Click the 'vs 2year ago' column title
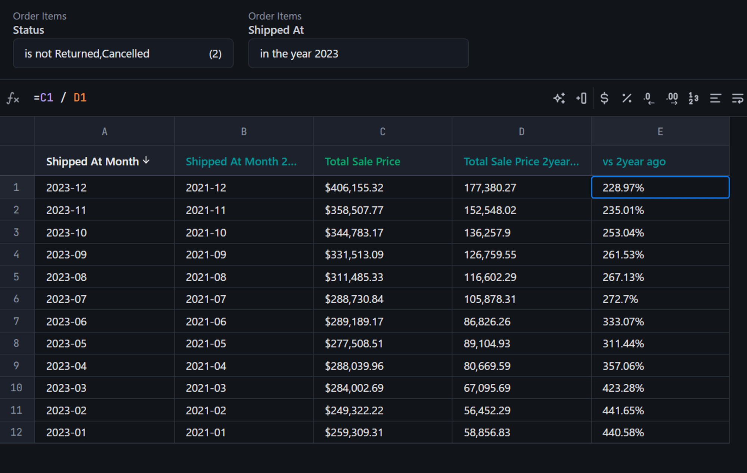The height and width of the screenshot is (473, 747). tap(634, 162)
